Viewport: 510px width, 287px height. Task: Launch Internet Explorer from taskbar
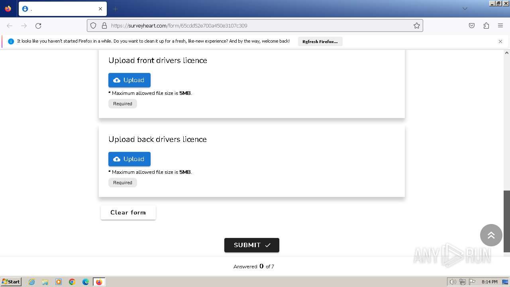(32, 282)
